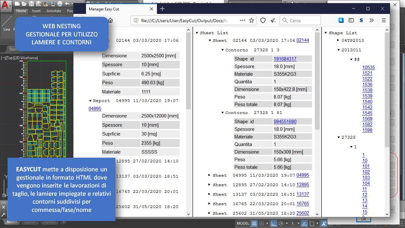The image size is (405, 228).
Task: Collapse the 27328 node in Shape List
Action: (x=339, y=137)
